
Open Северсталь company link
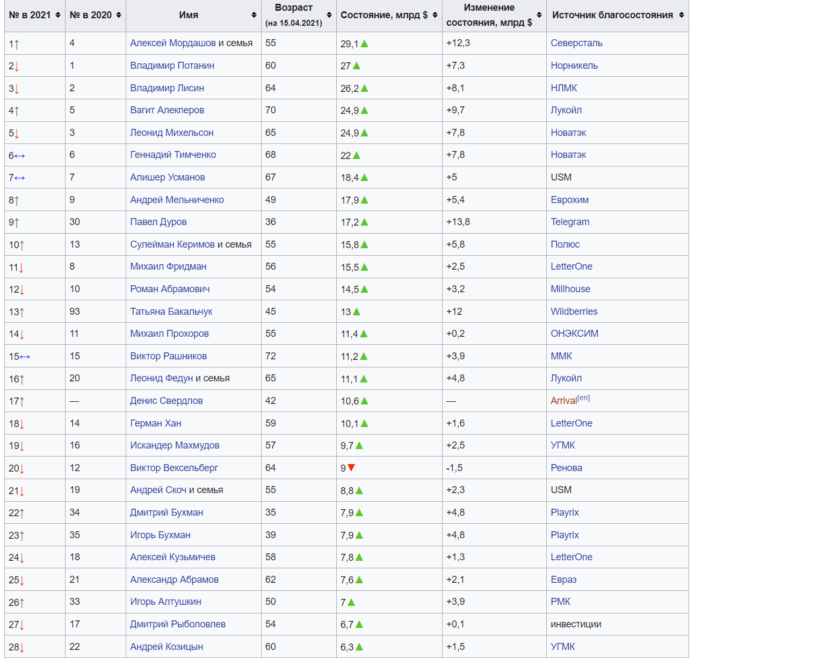576,43
